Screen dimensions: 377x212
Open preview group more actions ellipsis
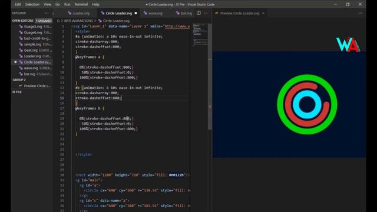tap(360, 13)
